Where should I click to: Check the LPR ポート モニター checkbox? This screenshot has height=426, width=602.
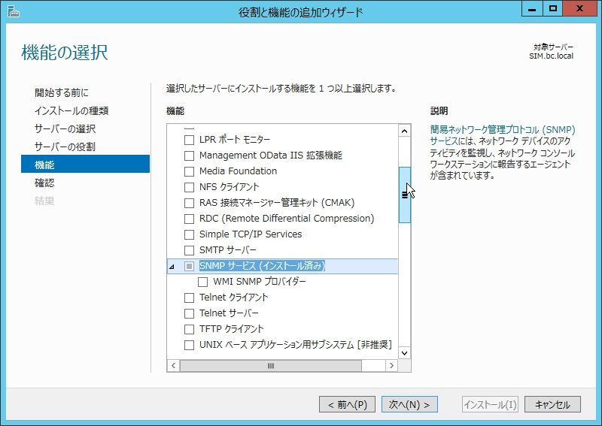[x=190, y=140]
